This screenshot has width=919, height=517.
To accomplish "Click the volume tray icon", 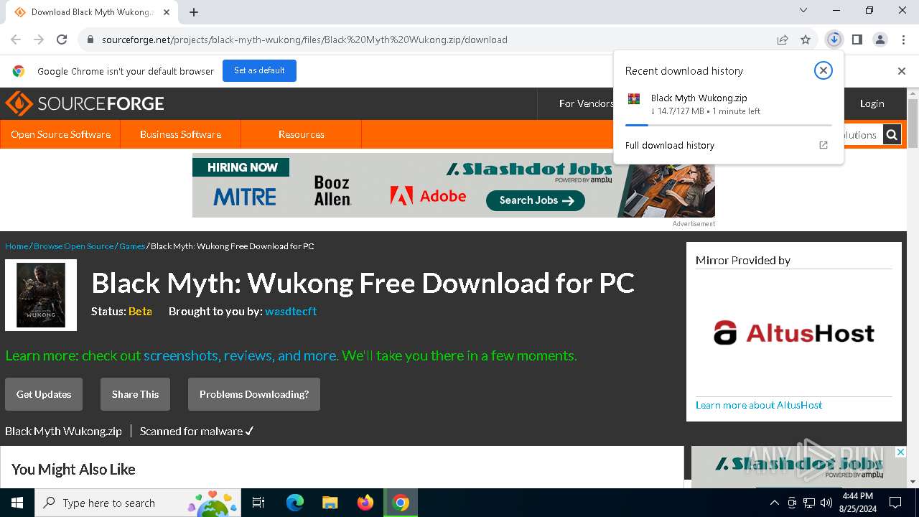I will pyautogui.click(x=826, y=503).
